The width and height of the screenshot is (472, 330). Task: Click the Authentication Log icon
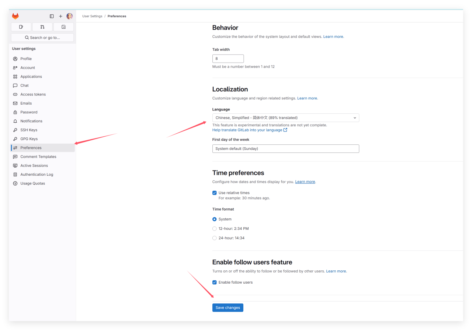[15, 175]
